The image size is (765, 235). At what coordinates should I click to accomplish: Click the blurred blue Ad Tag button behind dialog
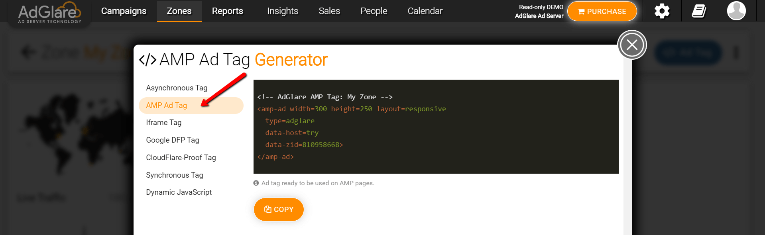688,53
